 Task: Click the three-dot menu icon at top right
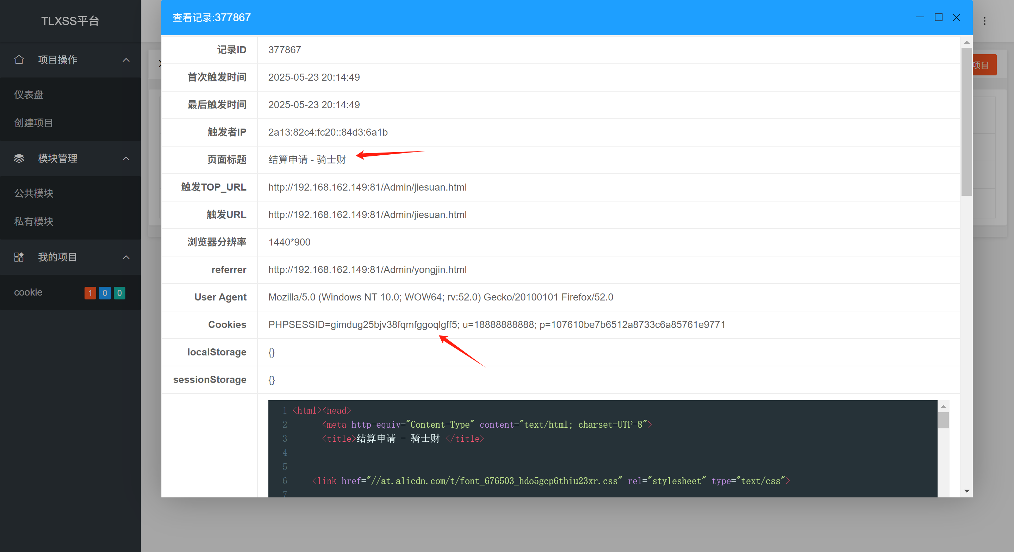(x=984, y=21)
